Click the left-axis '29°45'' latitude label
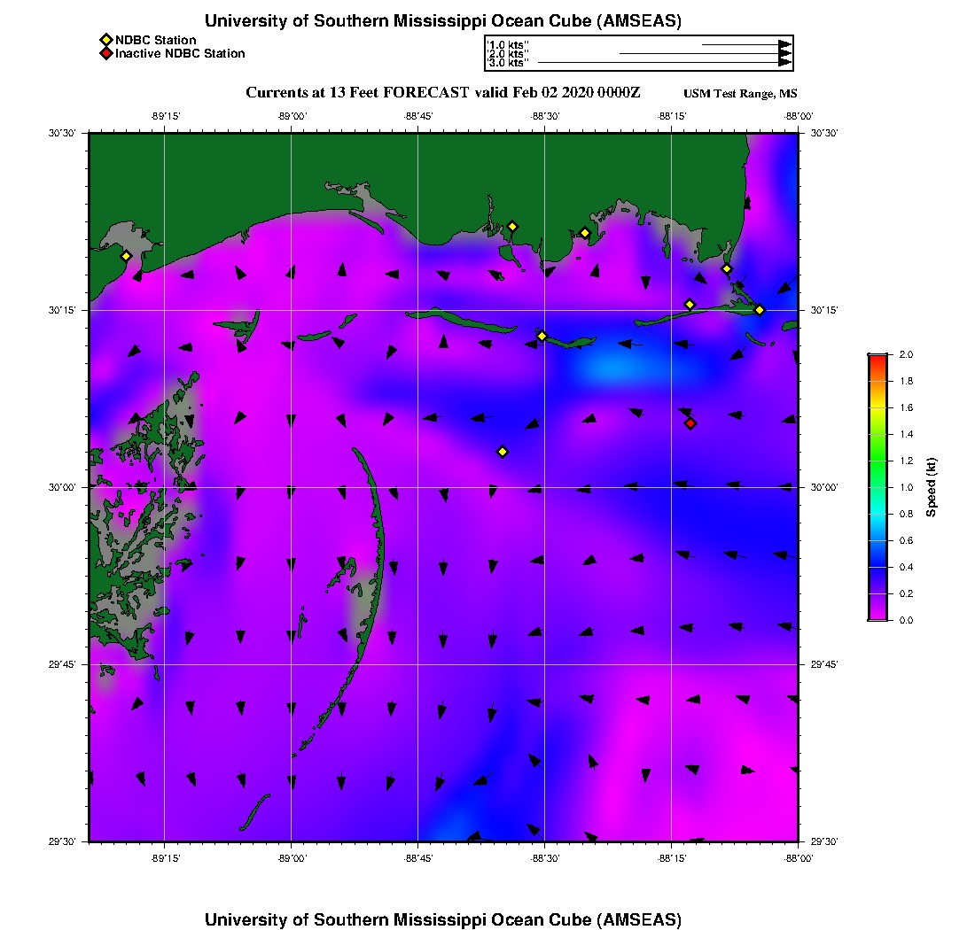The image size is (975, 930). tap(62, 664)
